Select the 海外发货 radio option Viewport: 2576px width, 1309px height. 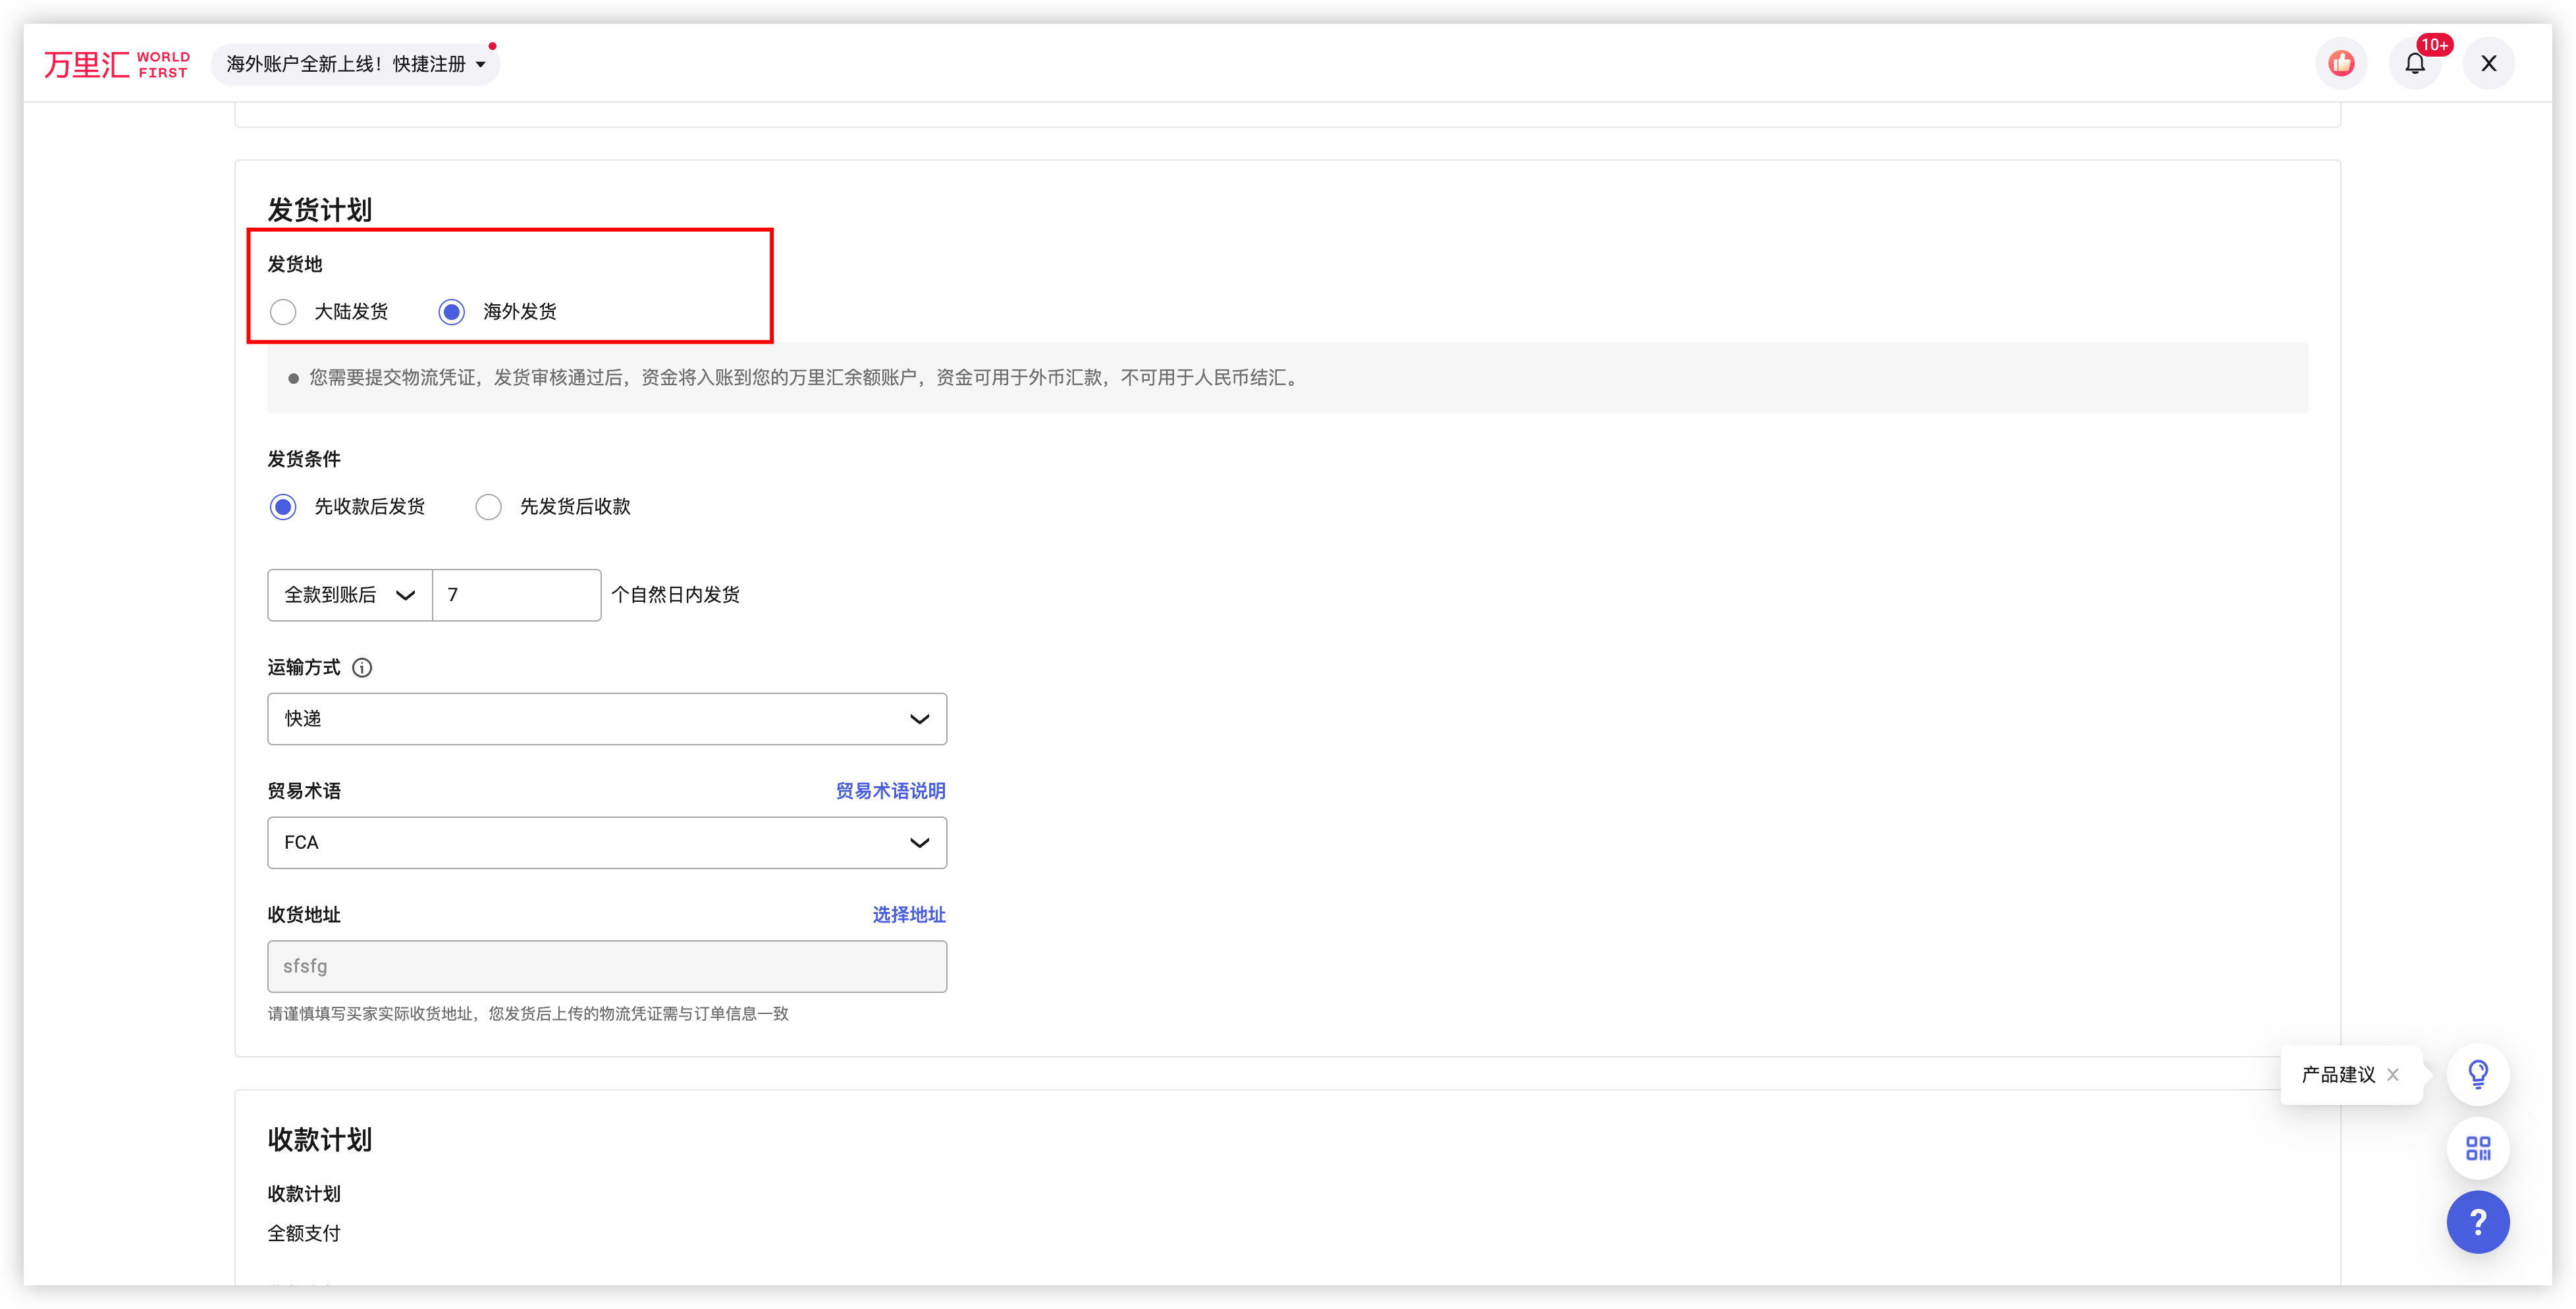[452, 312]
